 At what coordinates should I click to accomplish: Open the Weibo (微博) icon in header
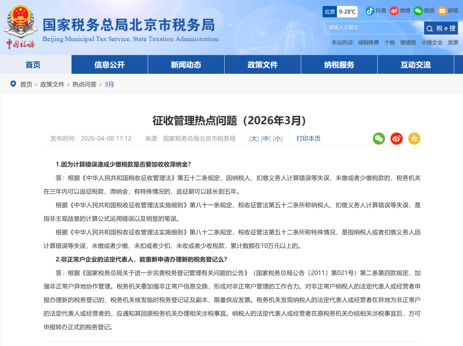coord(394,11)
